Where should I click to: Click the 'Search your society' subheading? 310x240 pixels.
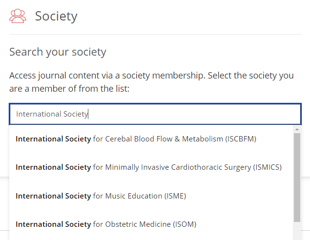coord(58,52)
